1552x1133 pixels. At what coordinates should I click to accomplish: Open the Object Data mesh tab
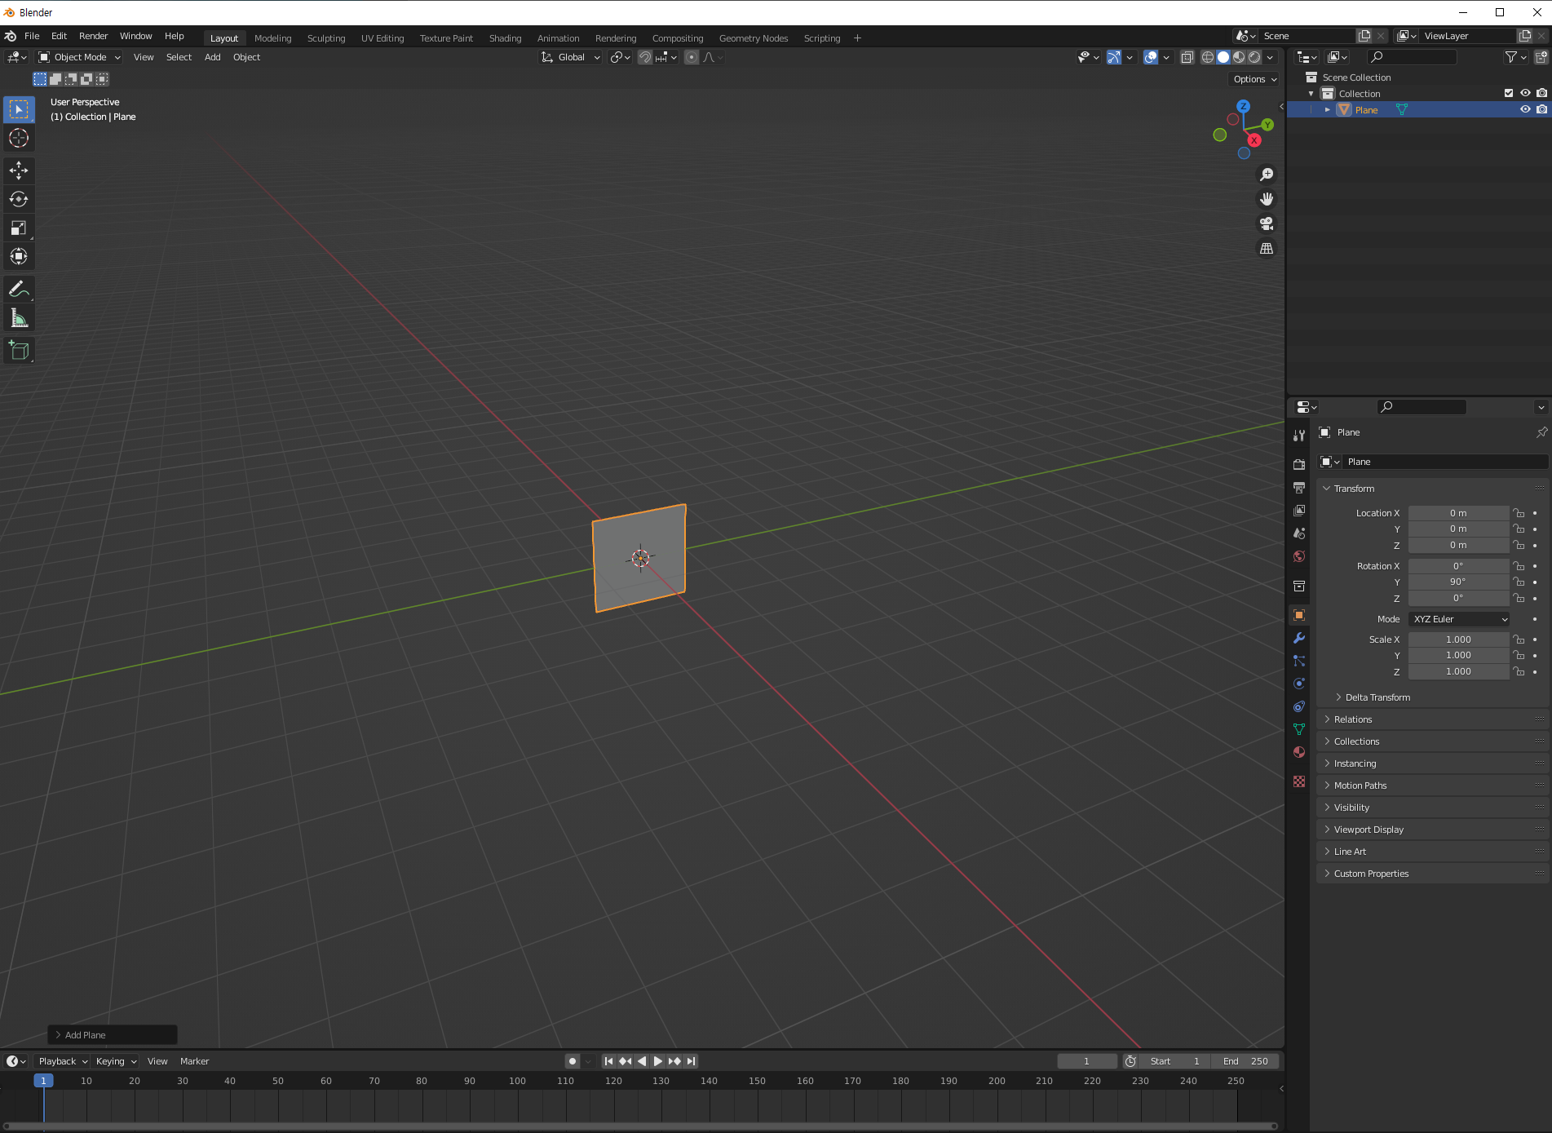(1299, 729)
